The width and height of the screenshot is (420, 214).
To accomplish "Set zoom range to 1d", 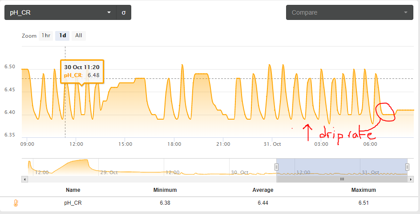I will (62, 35).
